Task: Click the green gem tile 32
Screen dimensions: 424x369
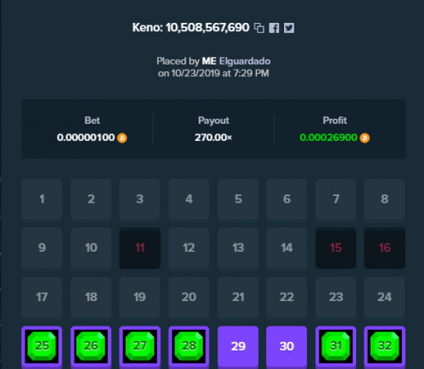Action: coord(385,346)
